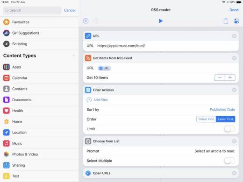Remove the Filter Articles action
The width and height of the screenshot is (243, 182).
tap(234, 90)
